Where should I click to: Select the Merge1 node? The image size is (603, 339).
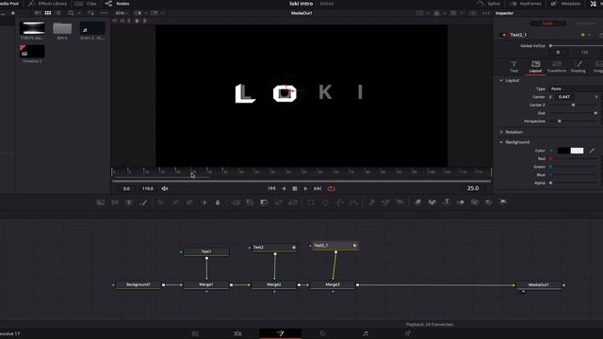pos(206,284)
